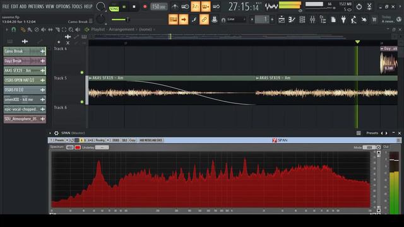404x227 pixels.
Task: Click the multilink to controllers icon
Action: [215, 20]
